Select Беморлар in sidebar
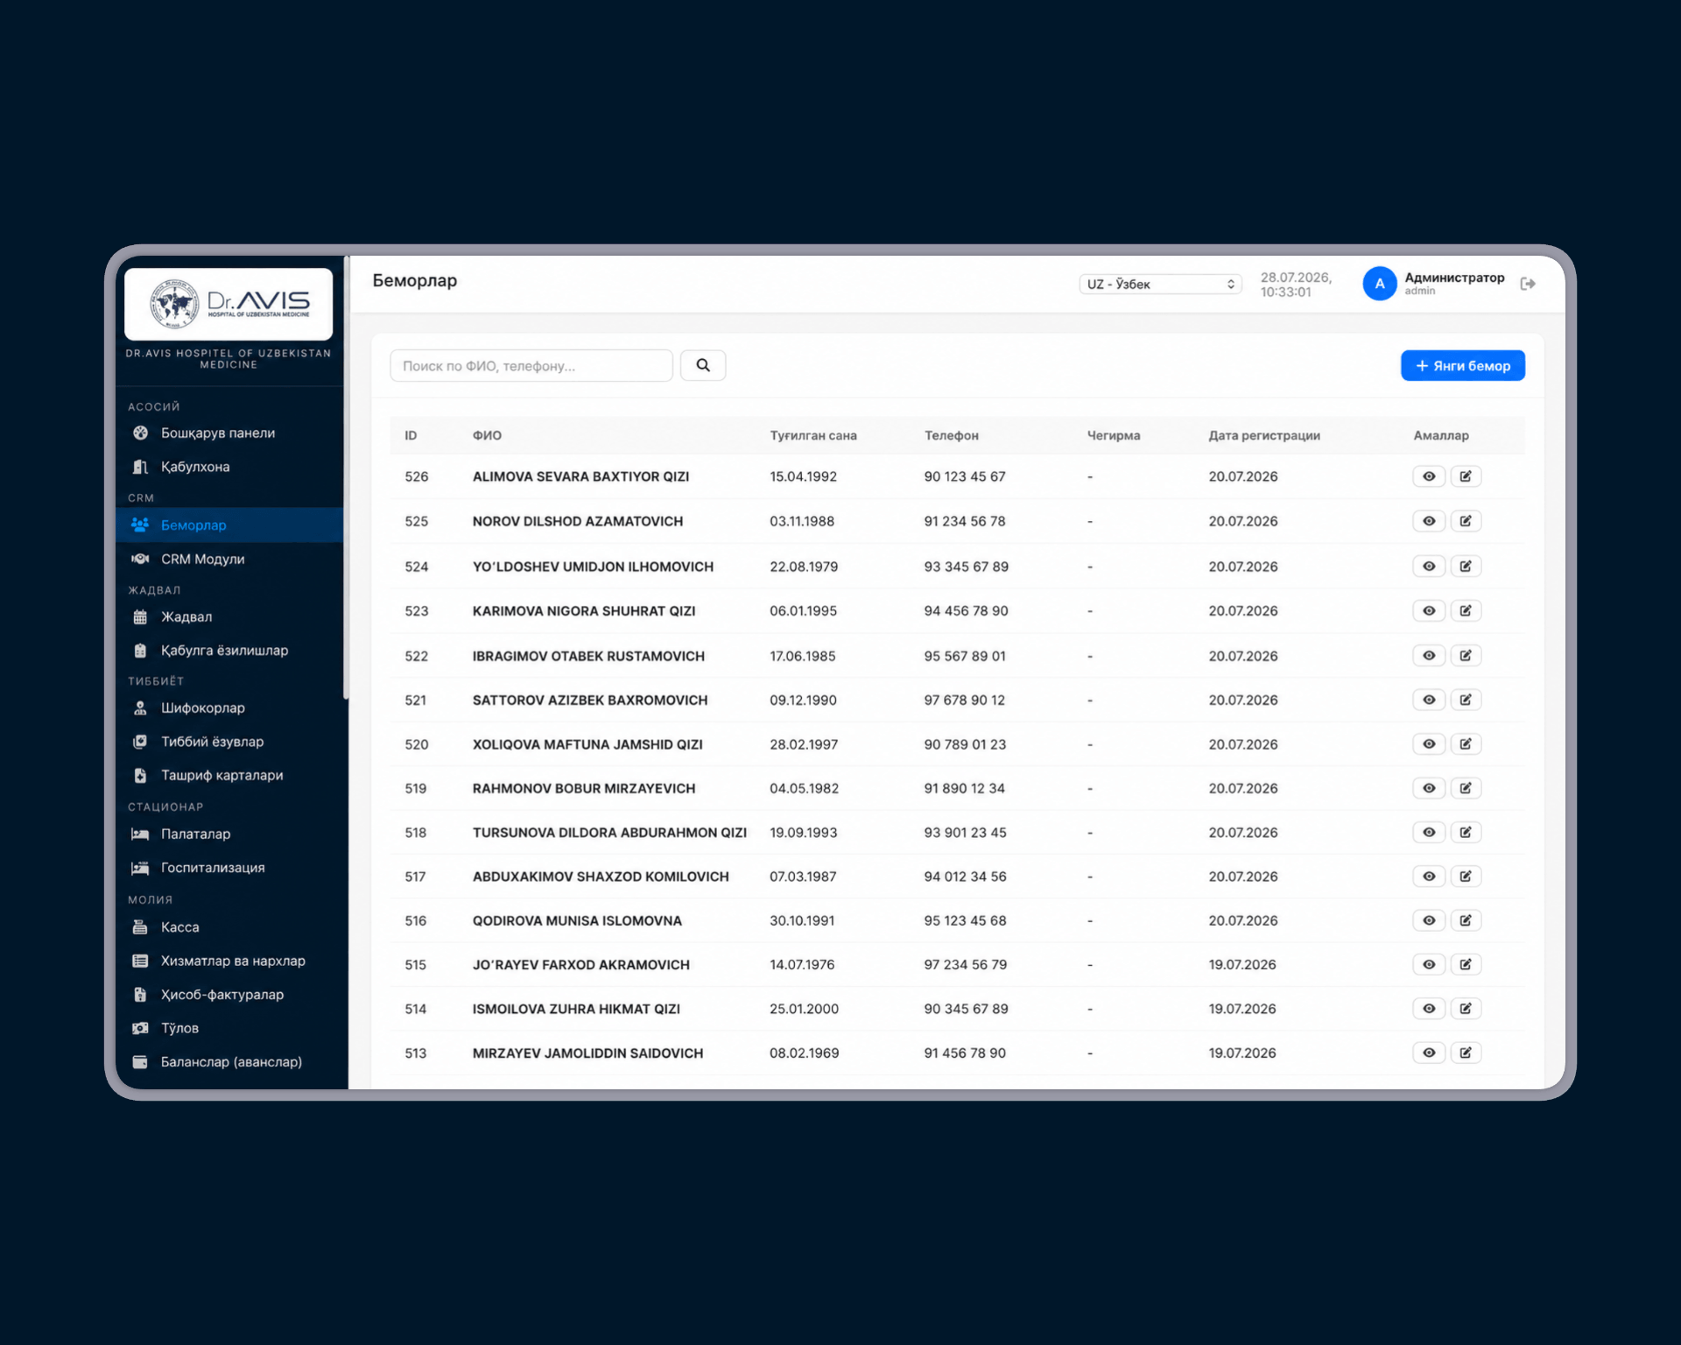1681x1345 pixels. pyautogui.click(x=229, y=525)
